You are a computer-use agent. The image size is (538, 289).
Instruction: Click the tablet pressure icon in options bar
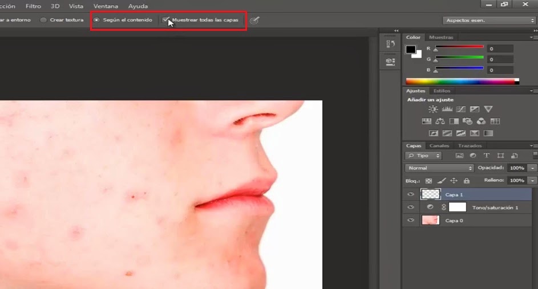pyautogui.click(x=254, y=20)
